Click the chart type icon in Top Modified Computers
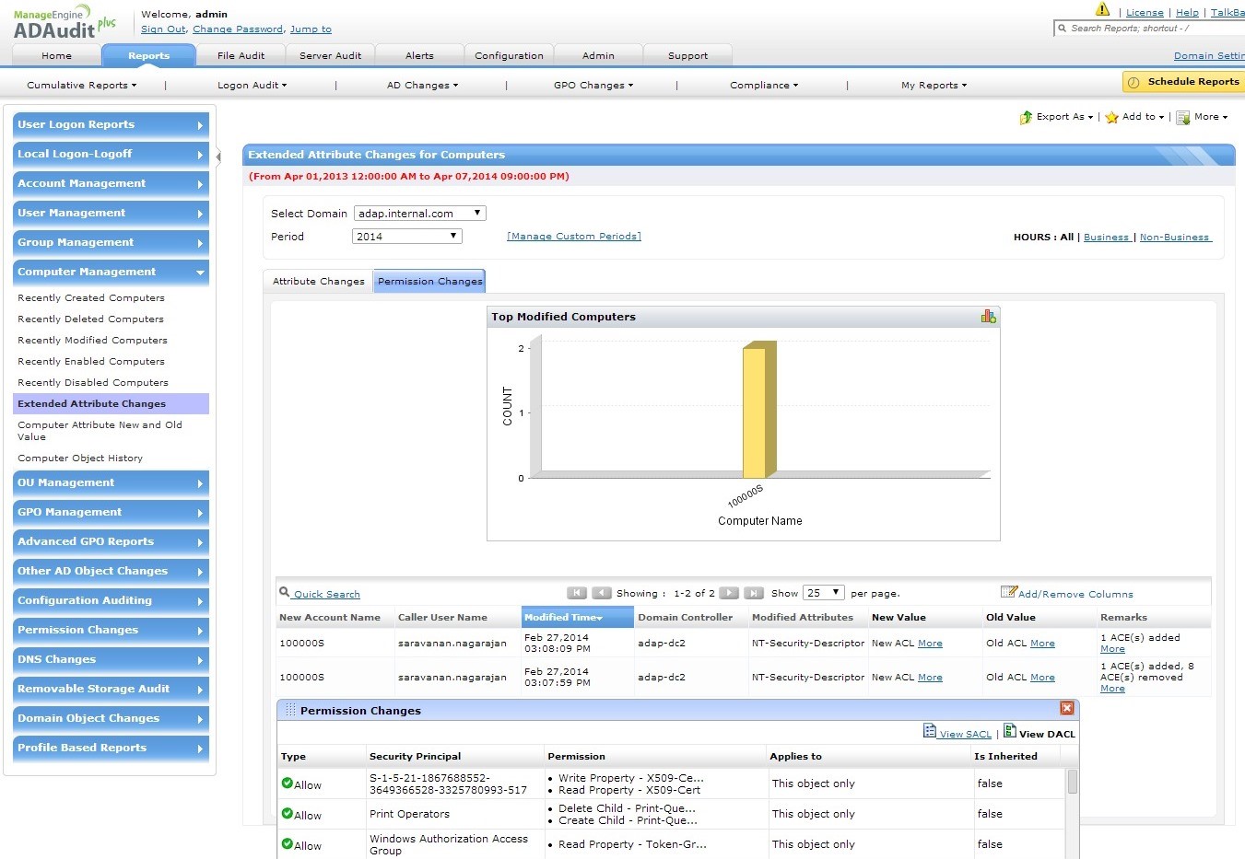 point(988,317)
